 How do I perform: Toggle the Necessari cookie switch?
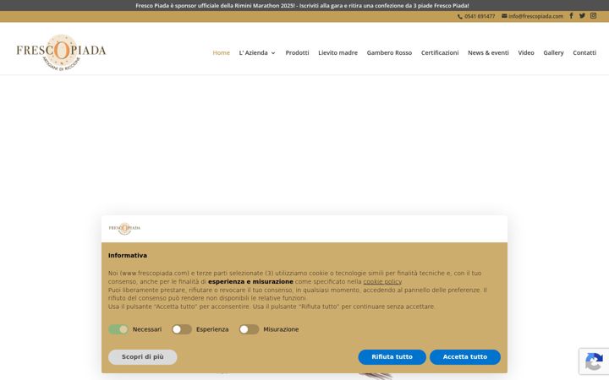[118, 329]
